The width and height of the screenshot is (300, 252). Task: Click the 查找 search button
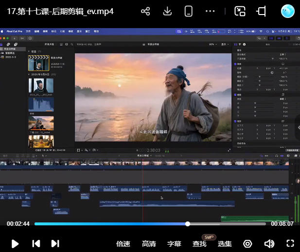pyautogui.click(x=199, y=244)
